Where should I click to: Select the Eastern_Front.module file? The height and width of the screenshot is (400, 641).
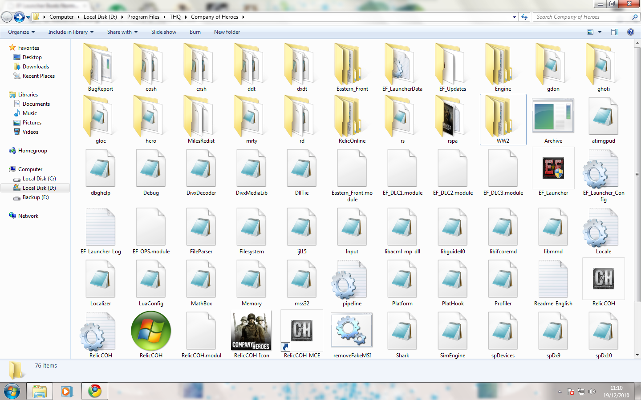[352, 175]
